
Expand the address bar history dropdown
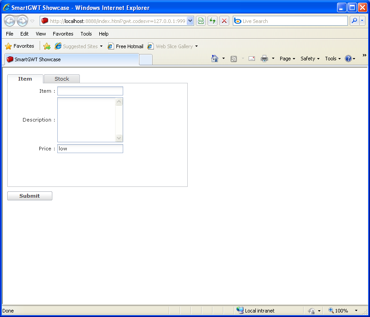click(x=190, y=21)
